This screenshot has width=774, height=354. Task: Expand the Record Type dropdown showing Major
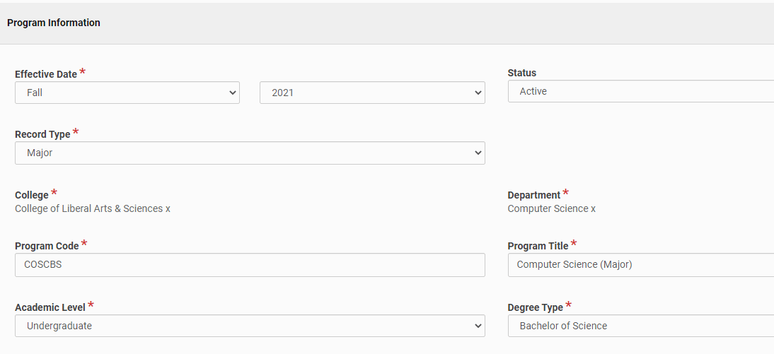(250, 153)
